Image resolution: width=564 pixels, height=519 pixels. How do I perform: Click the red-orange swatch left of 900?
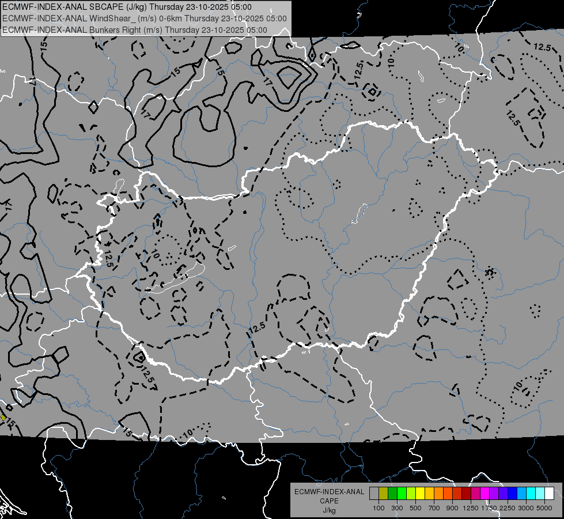(448, 493)
